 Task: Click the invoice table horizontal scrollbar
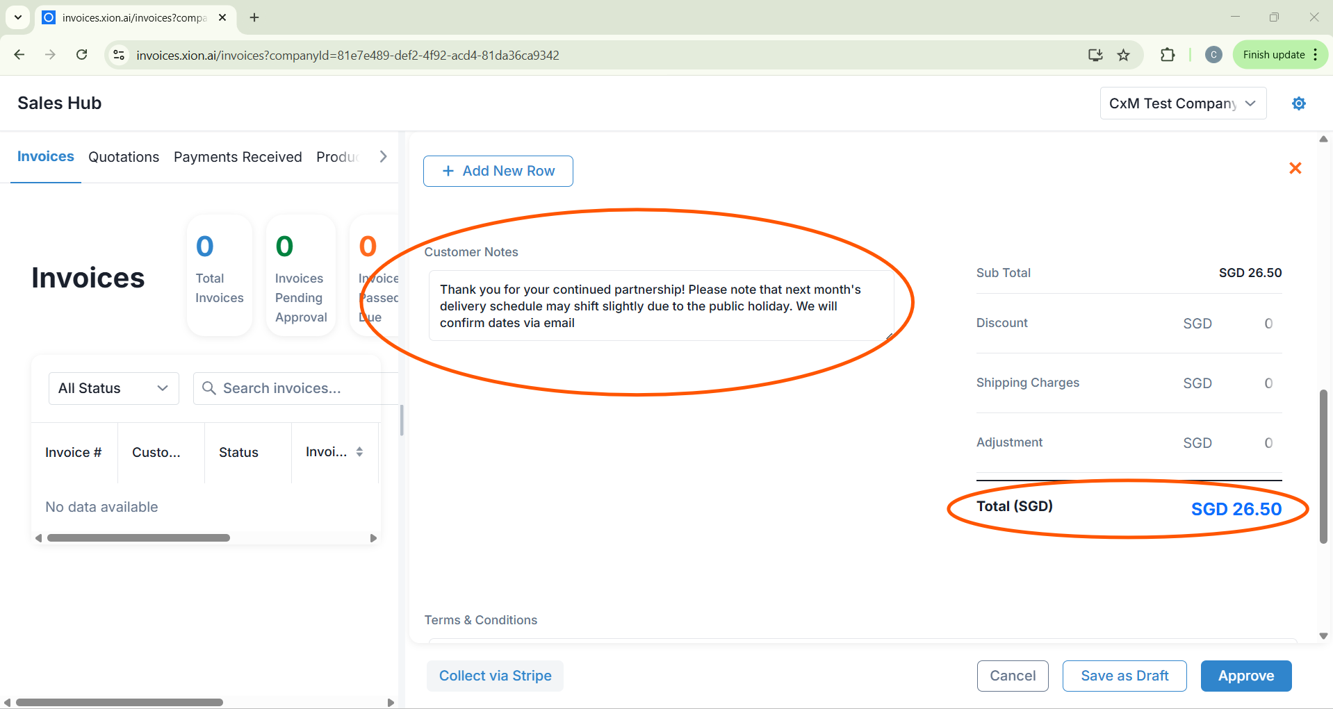point(139,538)
